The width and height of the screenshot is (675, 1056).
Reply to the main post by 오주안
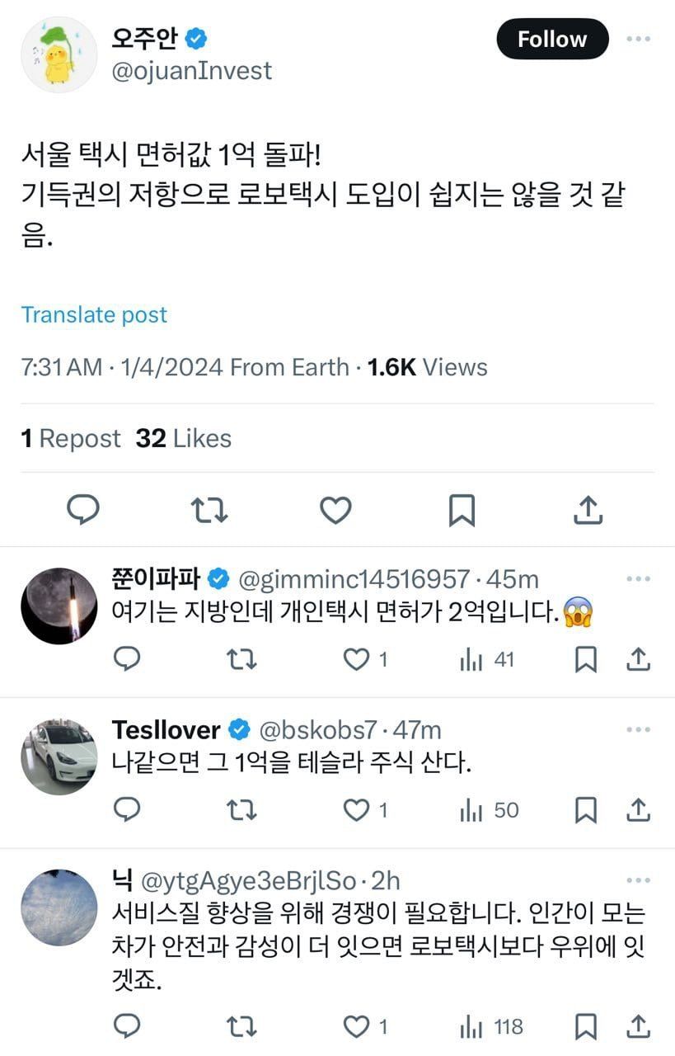point(83,510)
